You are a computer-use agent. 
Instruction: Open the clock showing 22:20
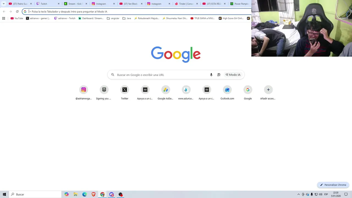tap(336, 194)
